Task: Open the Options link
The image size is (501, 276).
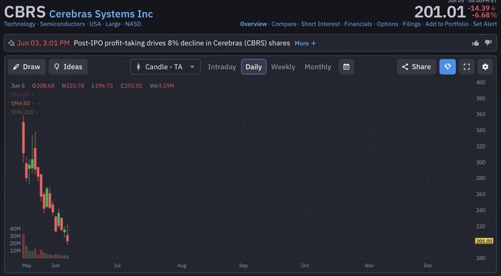Action: [x=387, y=24]
